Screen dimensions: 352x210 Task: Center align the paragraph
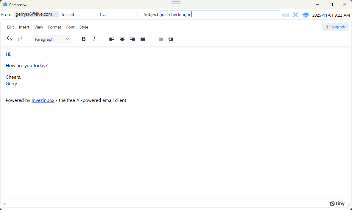(x=122, y=39)
